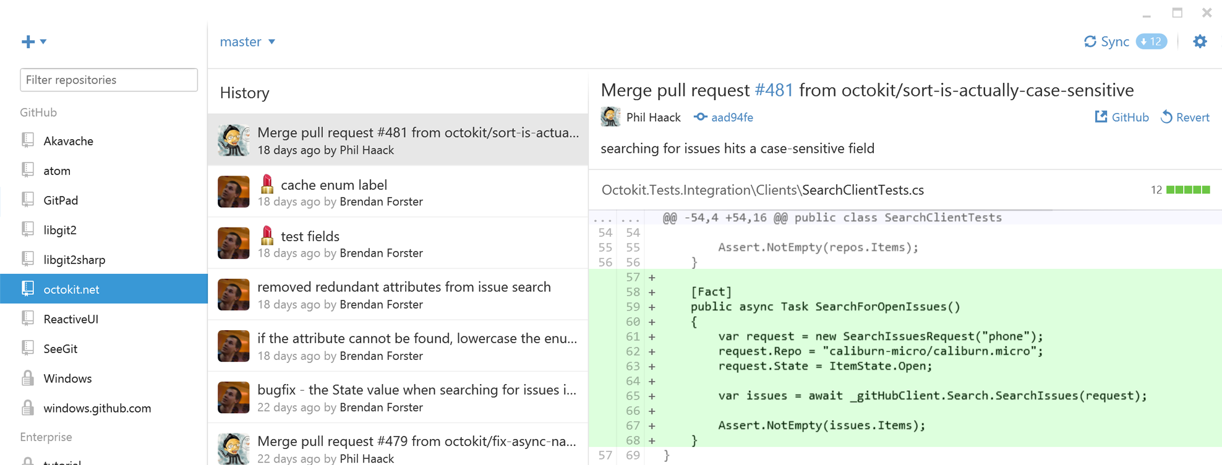
Task: Click the Filter repositories input field
Action: (109, 80)
